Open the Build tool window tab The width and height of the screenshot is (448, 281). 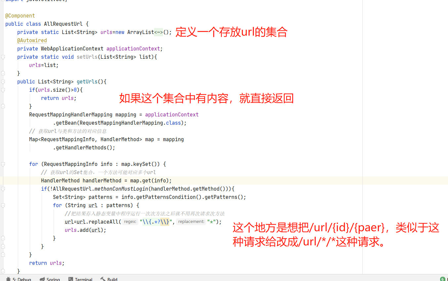[x=109, y=279]
